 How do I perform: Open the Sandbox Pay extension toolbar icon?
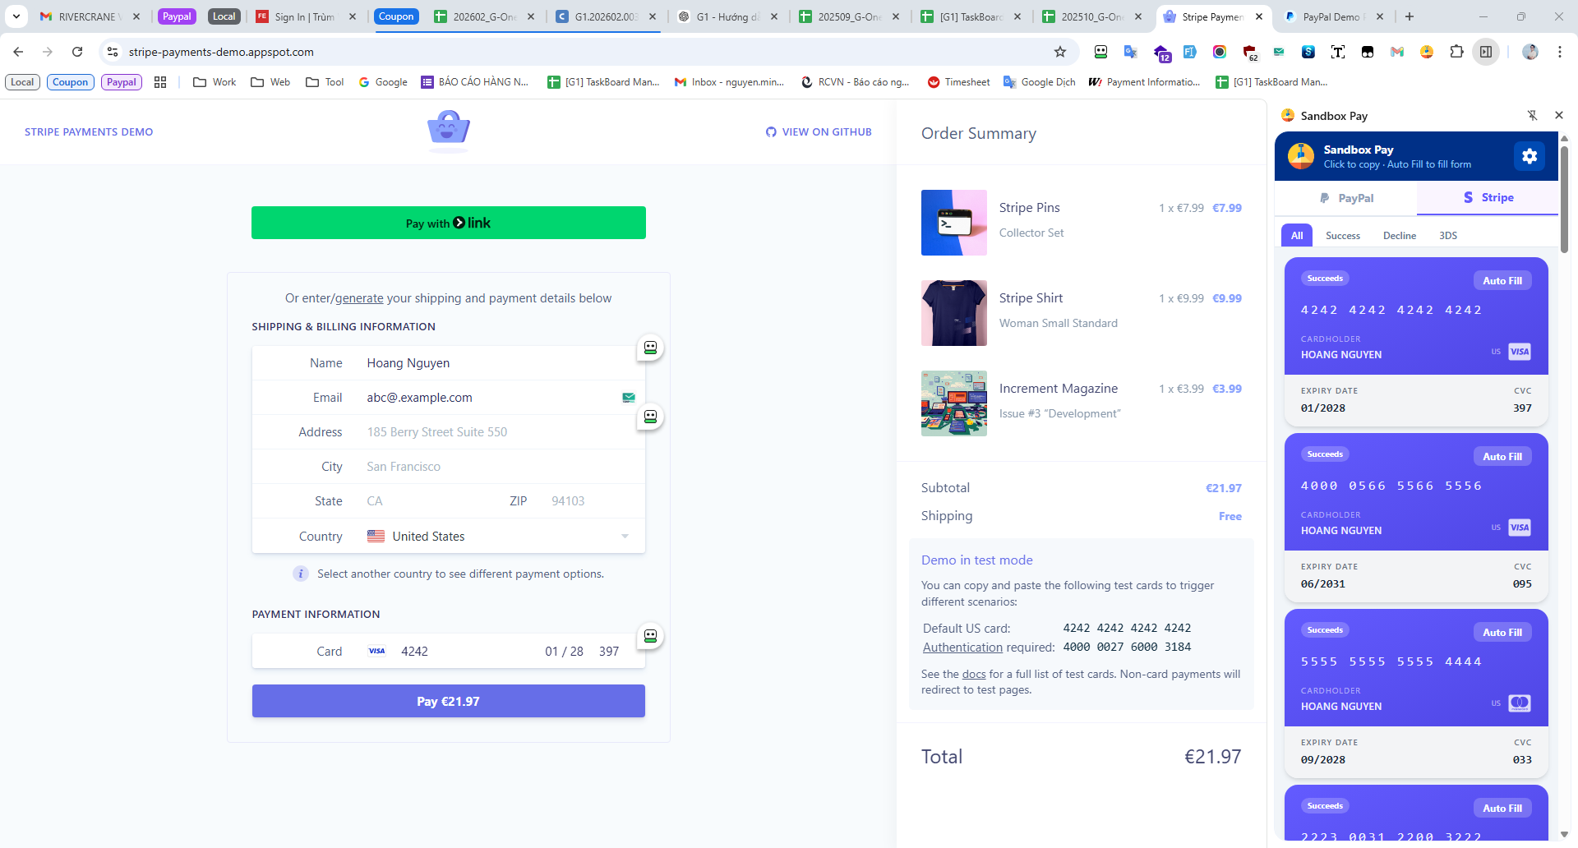[1427, 52]
